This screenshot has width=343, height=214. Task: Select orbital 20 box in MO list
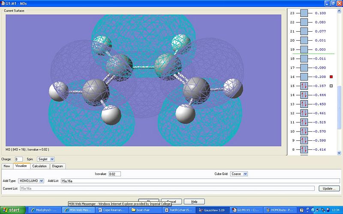304,40
